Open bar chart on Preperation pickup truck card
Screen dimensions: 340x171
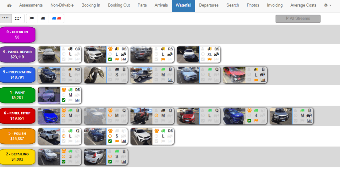tap(170, 80)
